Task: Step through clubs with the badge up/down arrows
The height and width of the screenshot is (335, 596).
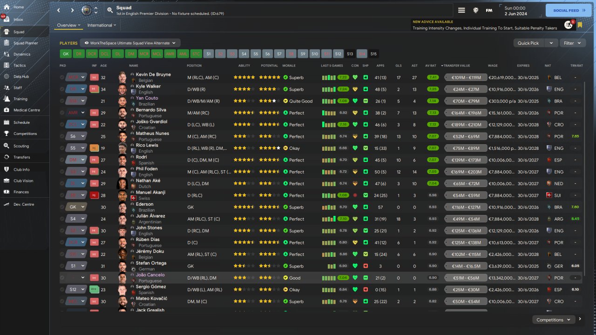Action: pyautogui.click(x=96, y=10)
